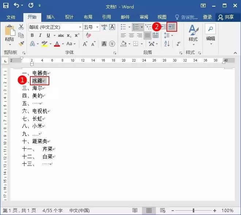241x215 pixels.
Task: Select the Format Painter brush
Action: click(x=21, y=43)
